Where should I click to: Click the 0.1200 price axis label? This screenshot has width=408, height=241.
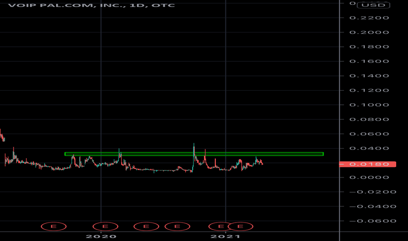click(369, 90)
